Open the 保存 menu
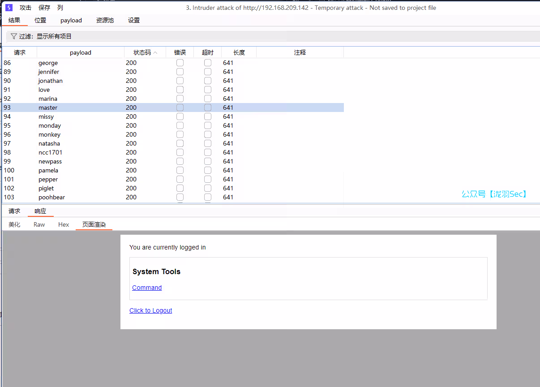 (44, 8)
